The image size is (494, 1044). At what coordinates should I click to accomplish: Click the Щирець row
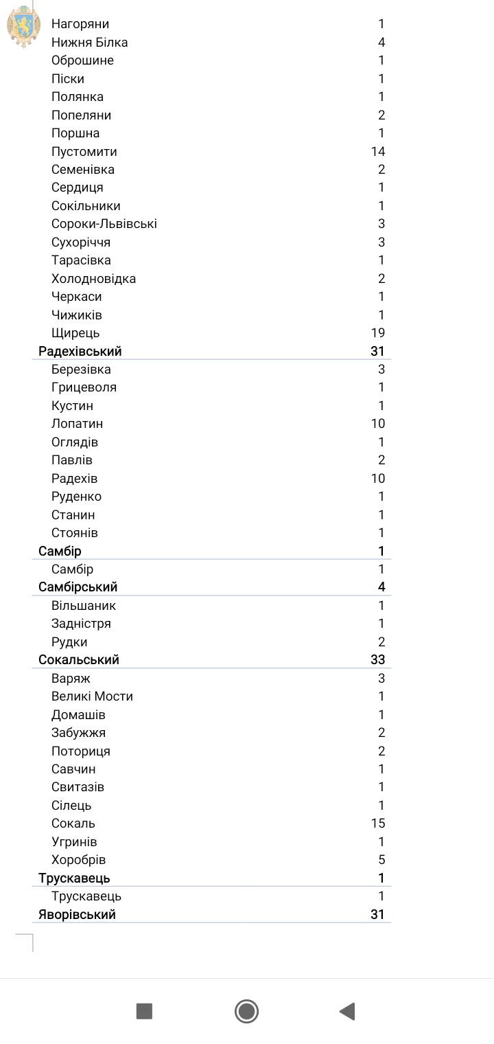pos(75,333)
